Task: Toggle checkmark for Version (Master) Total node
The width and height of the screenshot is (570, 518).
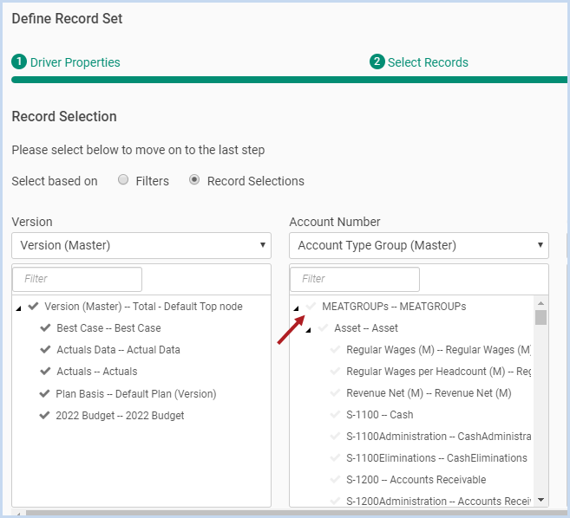Action: [x=34, y=306]
